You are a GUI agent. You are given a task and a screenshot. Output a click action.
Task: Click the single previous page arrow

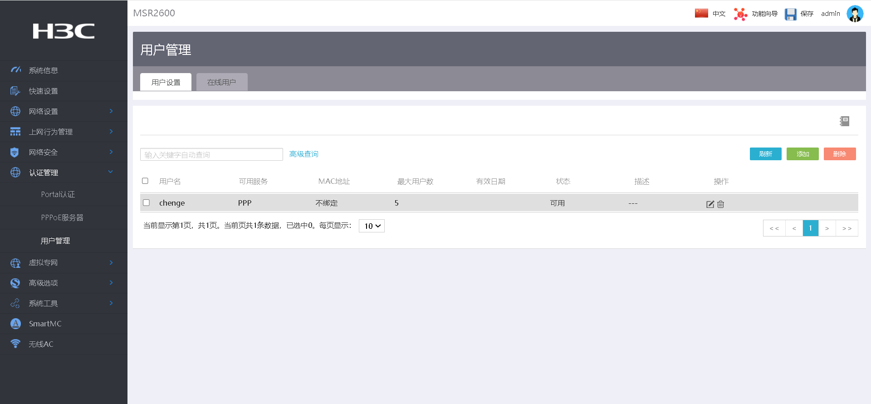click(x=794, y=228)
